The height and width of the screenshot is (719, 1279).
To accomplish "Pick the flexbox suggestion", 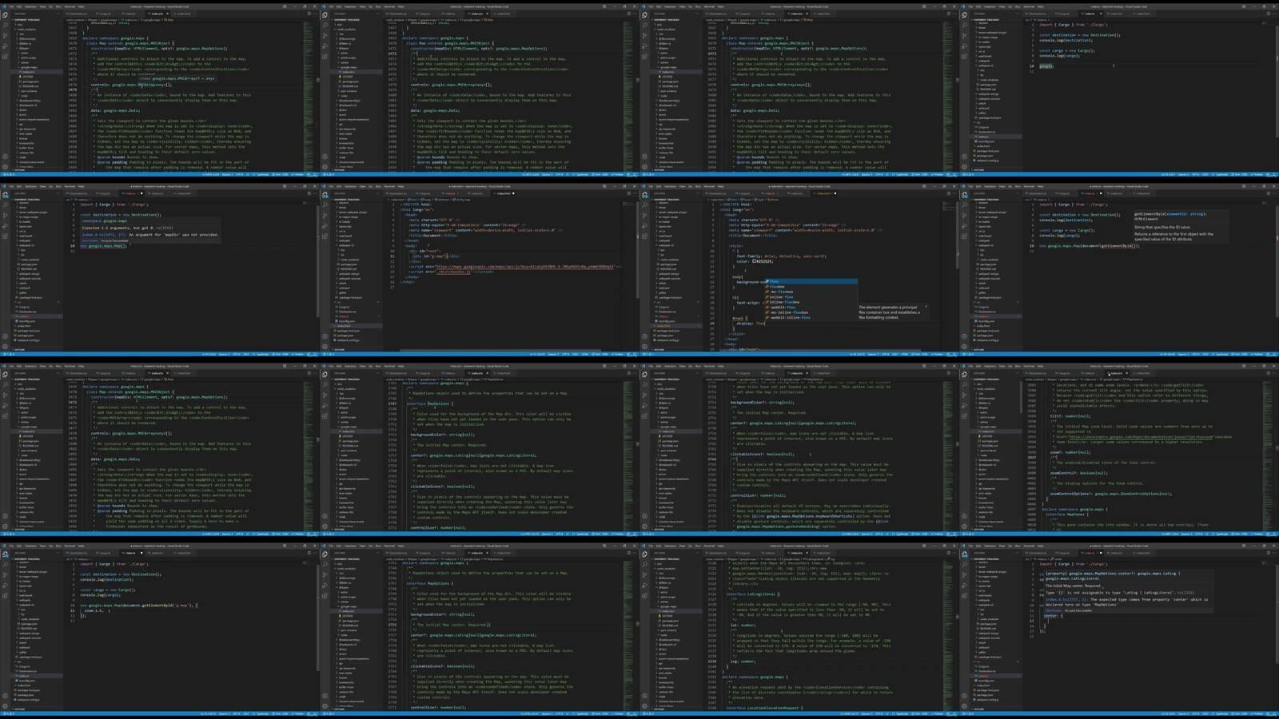I will (x=811, y=287).
